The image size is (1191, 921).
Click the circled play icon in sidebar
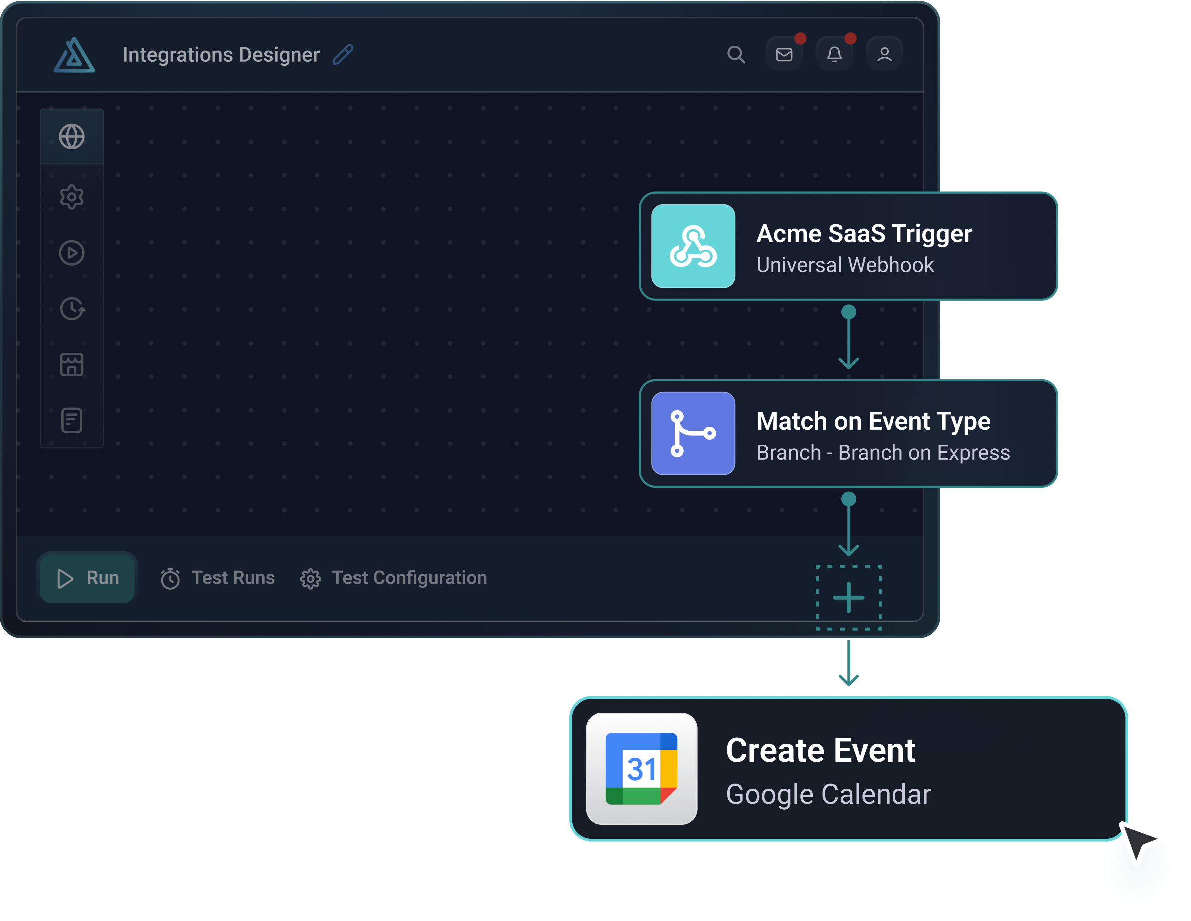pos(72,253)
